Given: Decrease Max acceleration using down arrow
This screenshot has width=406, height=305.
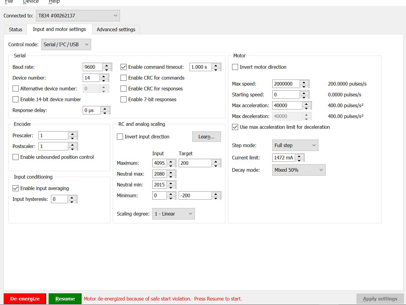Looking at the screenshot, I should 306,108.
